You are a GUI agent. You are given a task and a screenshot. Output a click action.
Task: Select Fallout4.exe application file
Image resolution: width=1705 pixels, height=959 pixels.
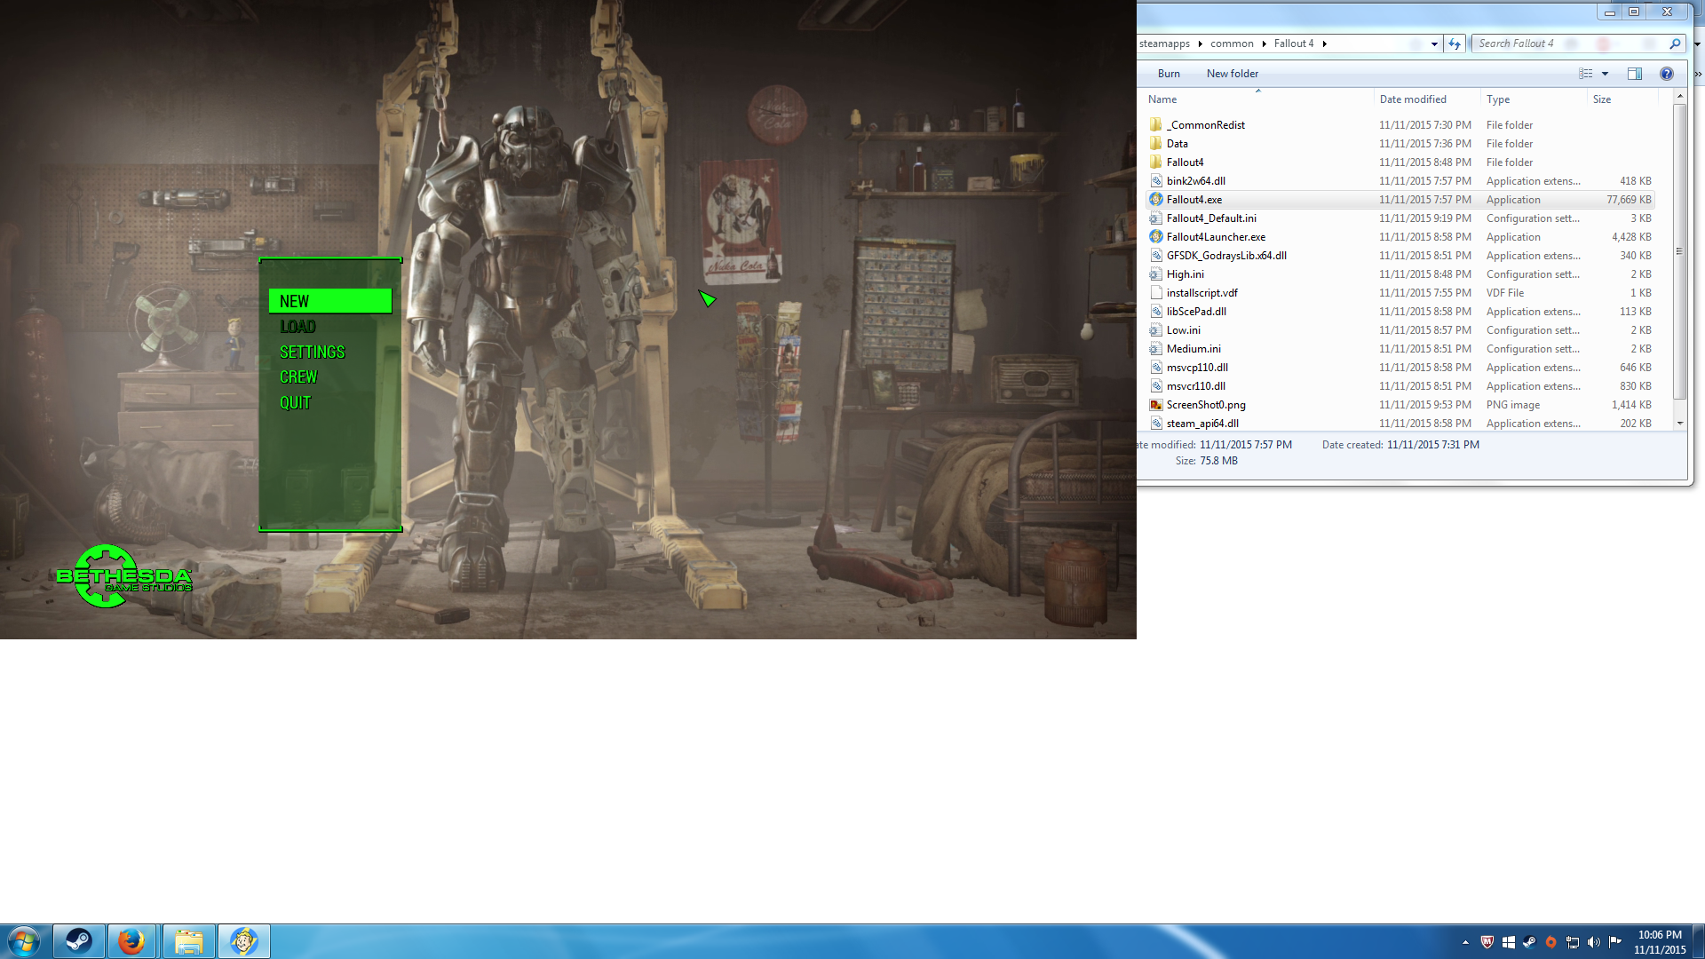1401,200
